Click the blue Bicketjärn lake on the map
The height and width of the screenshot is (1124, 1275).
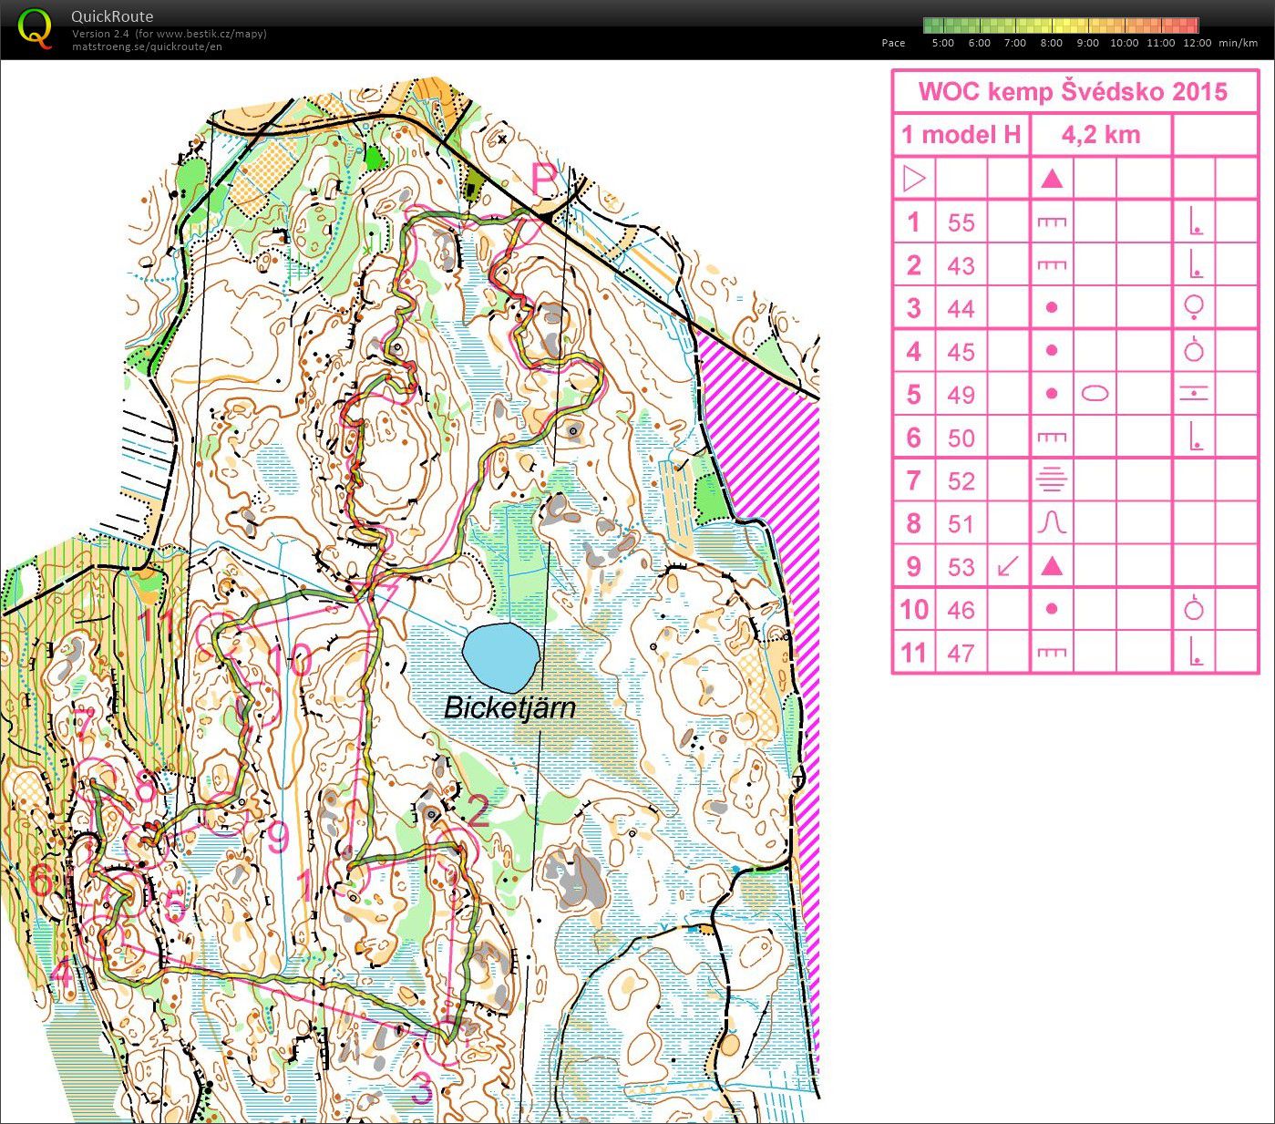point(502,656)
